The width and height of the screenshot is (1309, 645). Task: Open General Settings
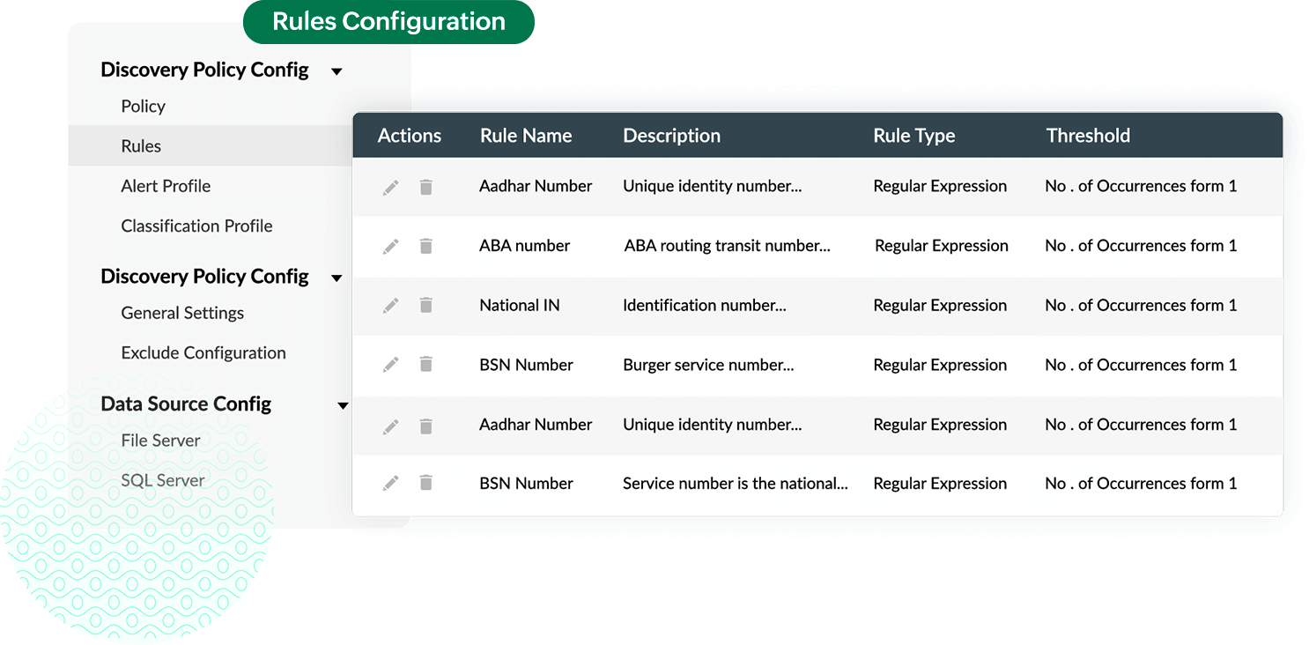point(182,313)
